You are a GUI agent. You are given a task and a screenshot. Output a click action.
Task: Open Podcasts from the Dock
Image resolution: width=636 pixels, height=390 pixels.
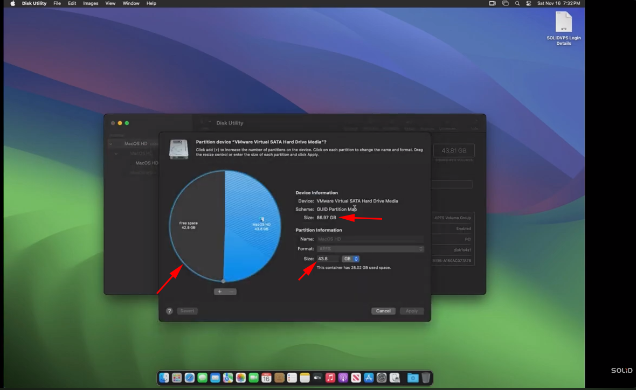pos(343,378)
